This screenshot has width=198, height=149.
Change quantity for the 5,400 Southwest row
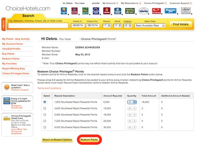point(132,115)
